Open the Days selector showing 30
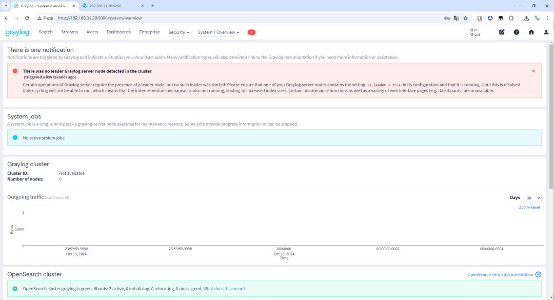554x300 pixels. pos(532,198)
